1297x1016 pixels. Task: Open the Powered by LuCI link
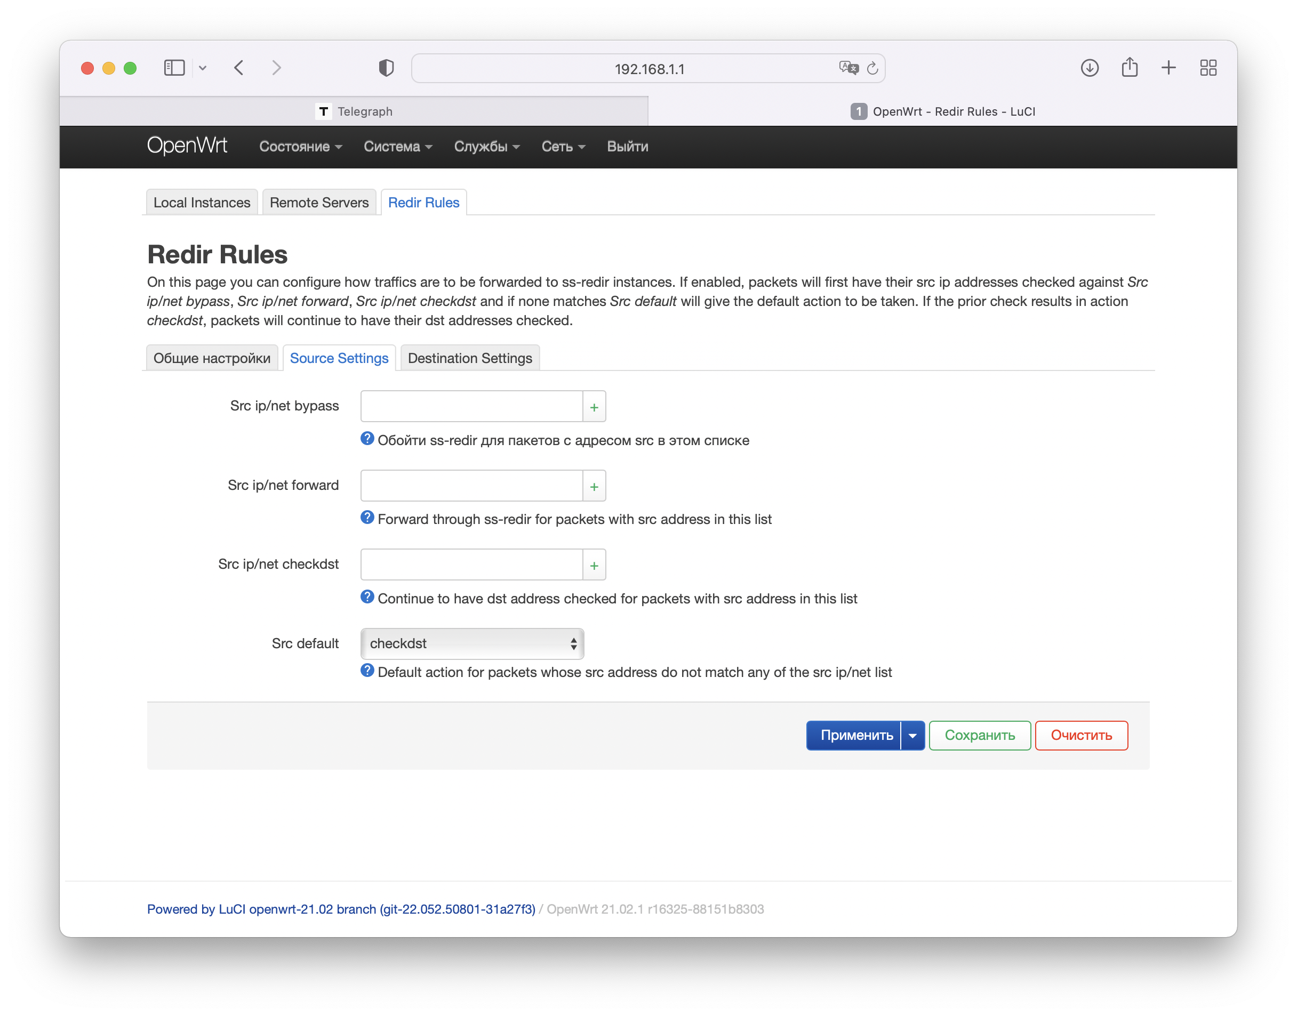click(341, 909)
